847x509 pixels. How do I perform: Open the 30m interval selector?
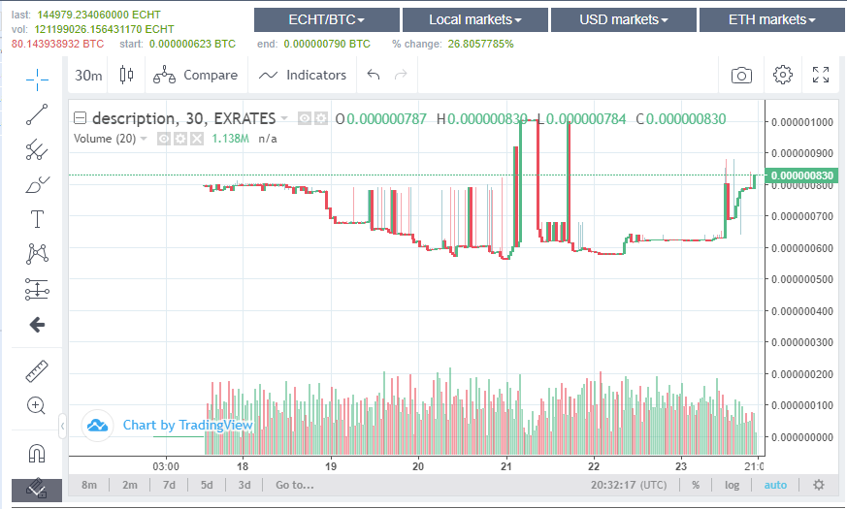point(89,76)
